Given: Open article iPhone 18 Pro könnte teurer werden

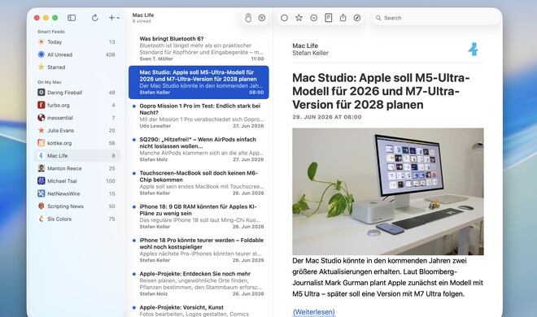Looking at the screenshot, I should tap(199, 250).
